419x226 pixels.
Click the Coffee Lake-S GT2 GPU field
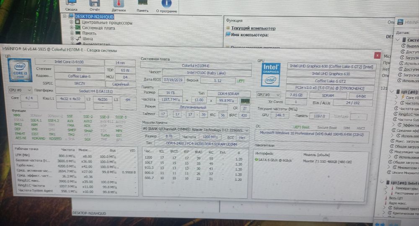coord(331,81)
